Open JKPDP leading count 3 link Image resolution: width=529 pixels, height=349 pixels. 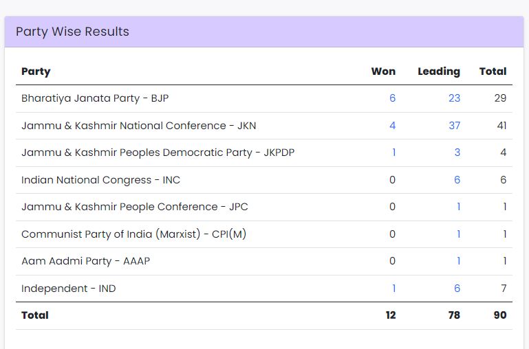click(x=457, y=153)
